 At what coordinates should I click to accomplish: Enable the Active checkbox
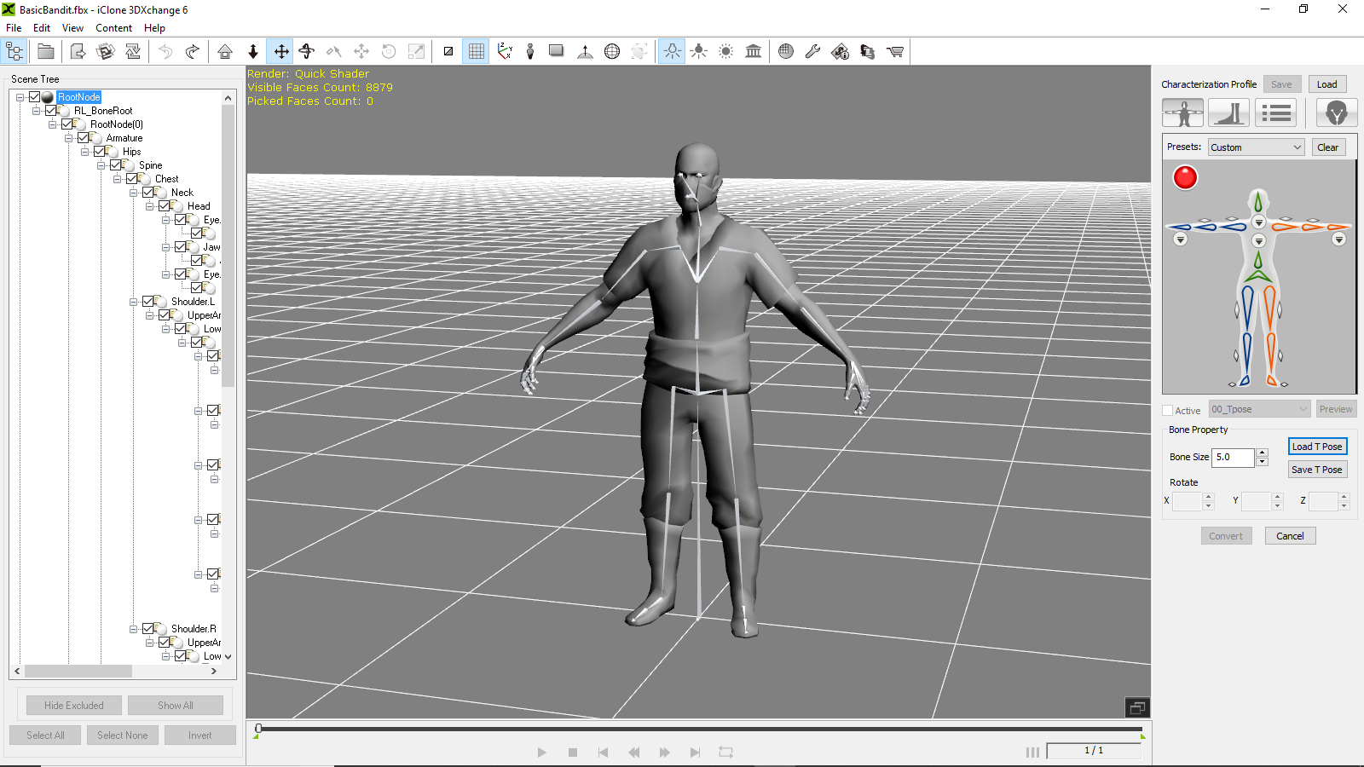click(1168, 410)
